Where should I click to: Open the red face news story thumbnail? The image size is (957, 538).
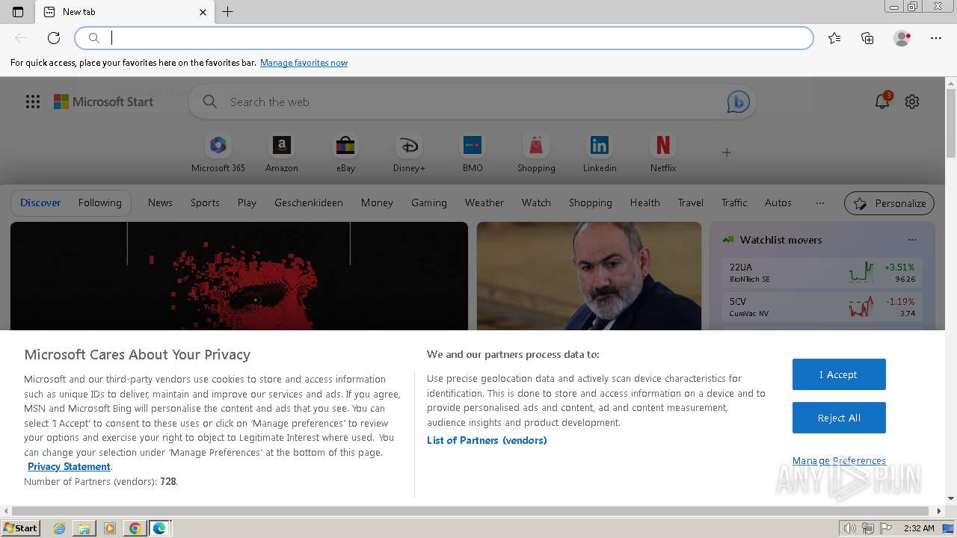pos(239,276)
